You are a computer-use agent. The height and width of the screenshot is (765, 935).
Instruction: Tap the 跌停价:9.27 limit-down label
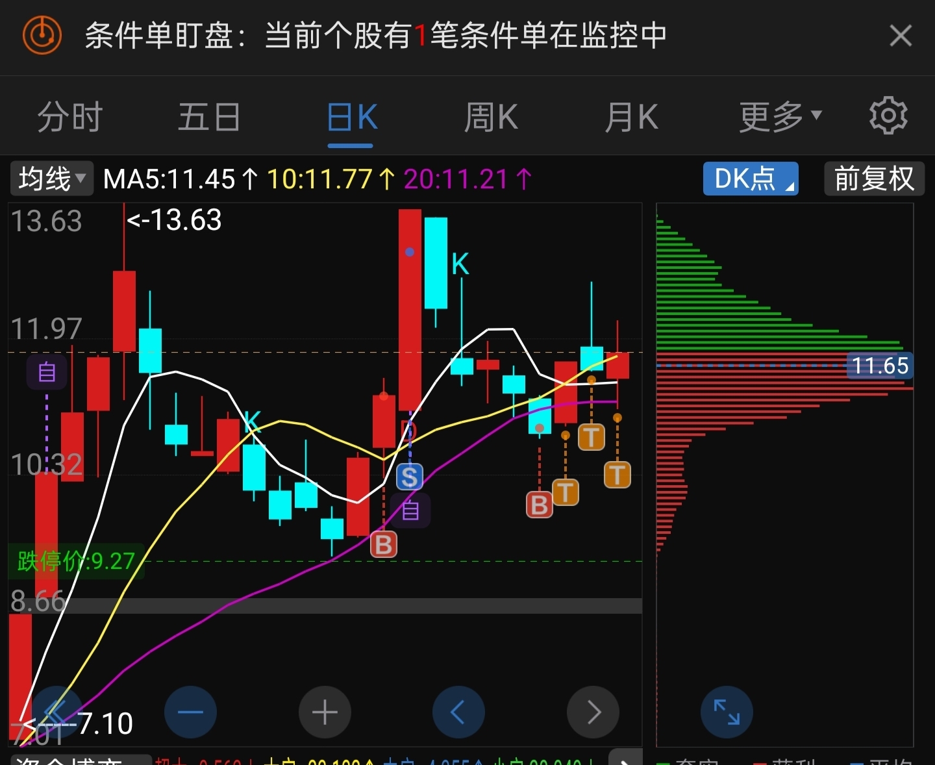[77, 561]
